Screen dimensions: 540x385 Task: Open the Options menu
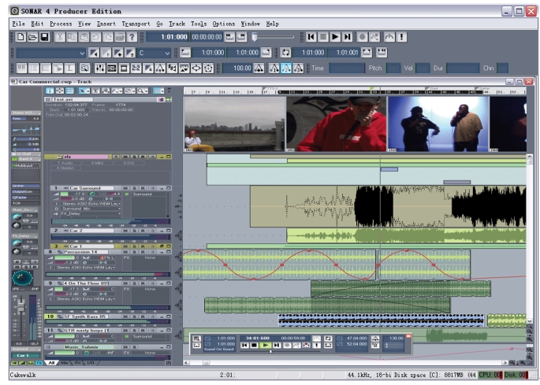pos(224,24)
